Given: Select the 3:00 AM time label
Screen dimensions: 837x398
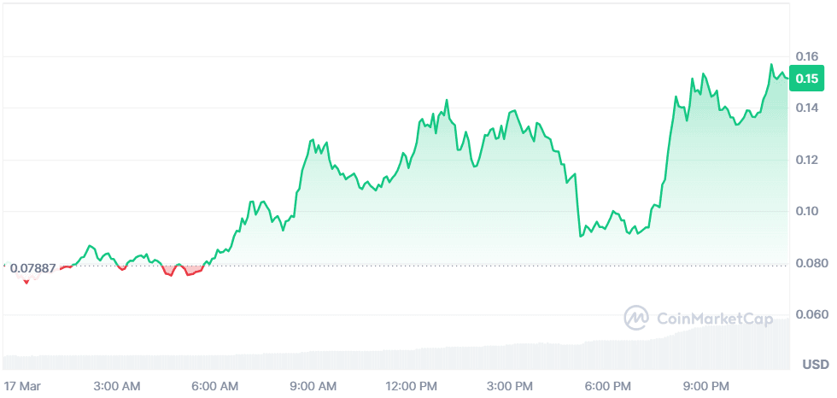Looking at the screenshot, I should pyautogui.click(x=116, y=385).
